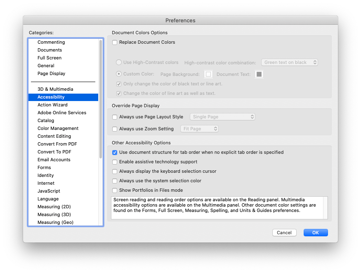This screenshot has height=273, width=361.
Task: Check Show Portfolios in Files mode
Action: 114,191
